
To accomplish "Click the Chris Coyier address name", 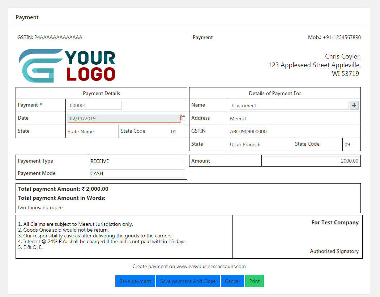I will 343,56.
